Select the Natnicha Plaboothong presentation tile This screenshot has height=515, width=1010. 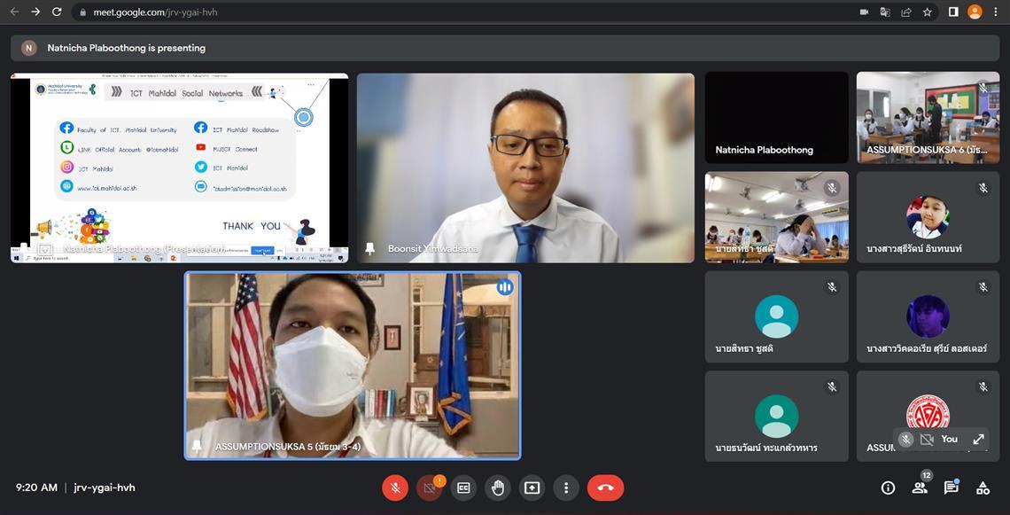(179, 168)
